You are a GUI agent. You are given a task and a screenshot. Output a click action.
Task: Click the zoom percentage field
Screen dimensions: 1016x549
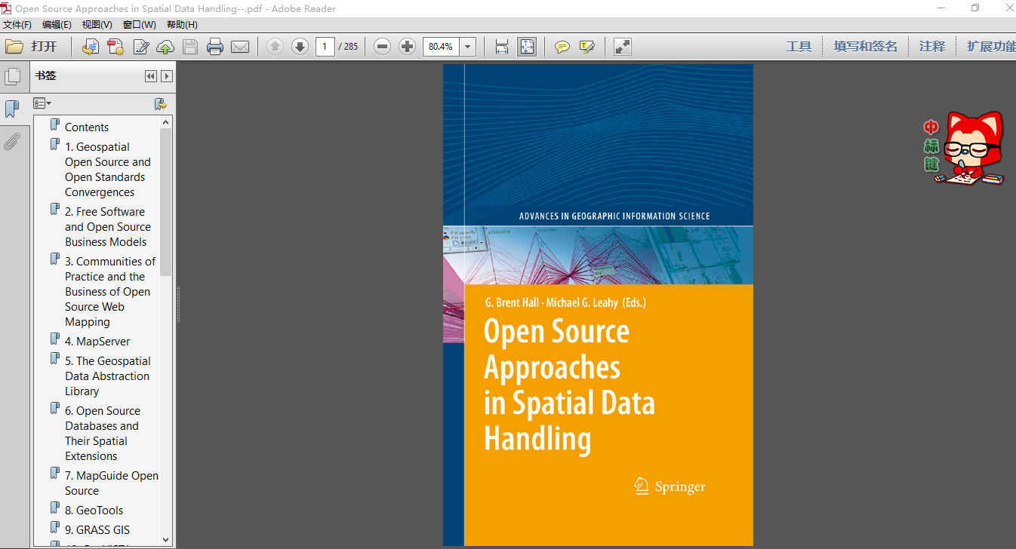[x=442, y=47]
